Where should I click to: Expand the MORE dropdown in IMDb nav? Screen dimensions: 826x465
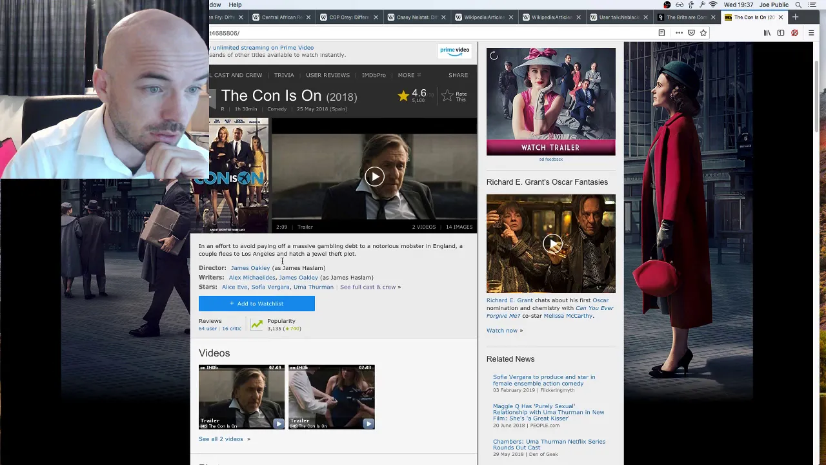coord(409,75)
